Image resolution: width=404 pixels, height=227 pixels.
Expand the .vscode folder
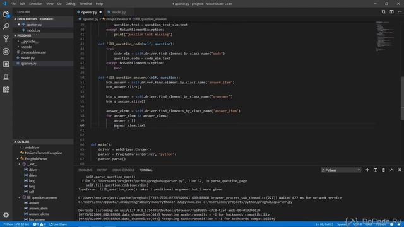18,47
